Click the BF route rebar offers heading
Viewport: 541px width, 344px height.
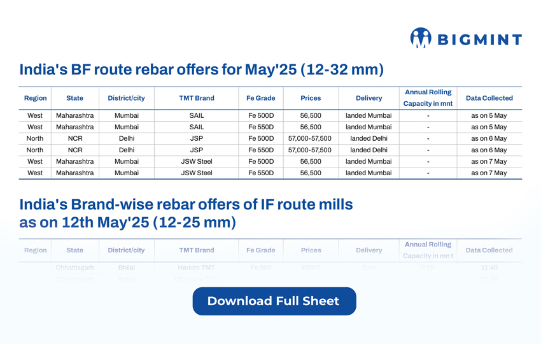tap(201, 69)
